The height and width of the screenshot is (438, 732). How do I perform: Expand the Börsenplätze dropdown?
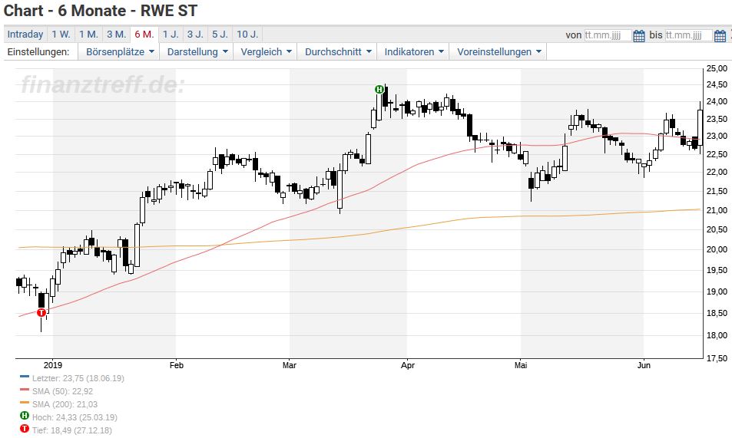click(x=120, y=51)
